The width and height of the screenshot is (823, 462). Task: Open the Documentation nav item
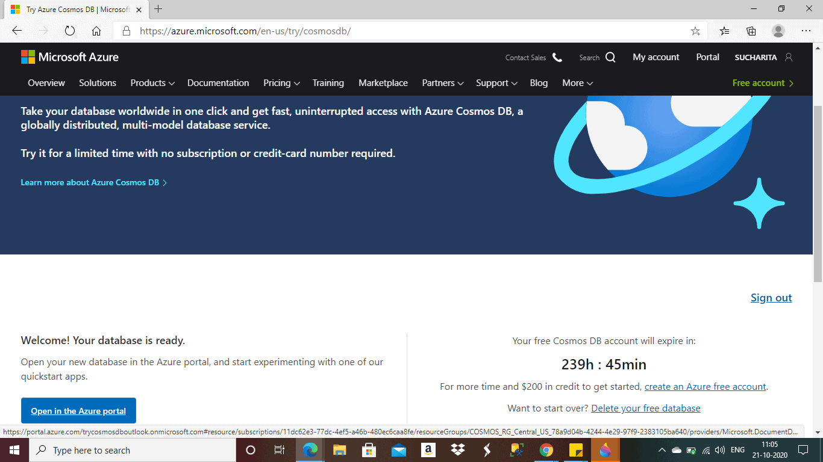pyautogui.click(x=218, y=83)
